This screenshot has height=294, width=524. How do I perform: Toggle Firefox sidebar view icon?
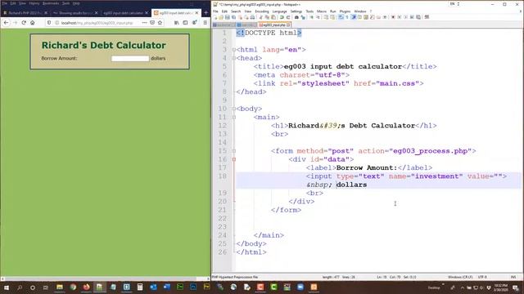(x=185, y=23)
